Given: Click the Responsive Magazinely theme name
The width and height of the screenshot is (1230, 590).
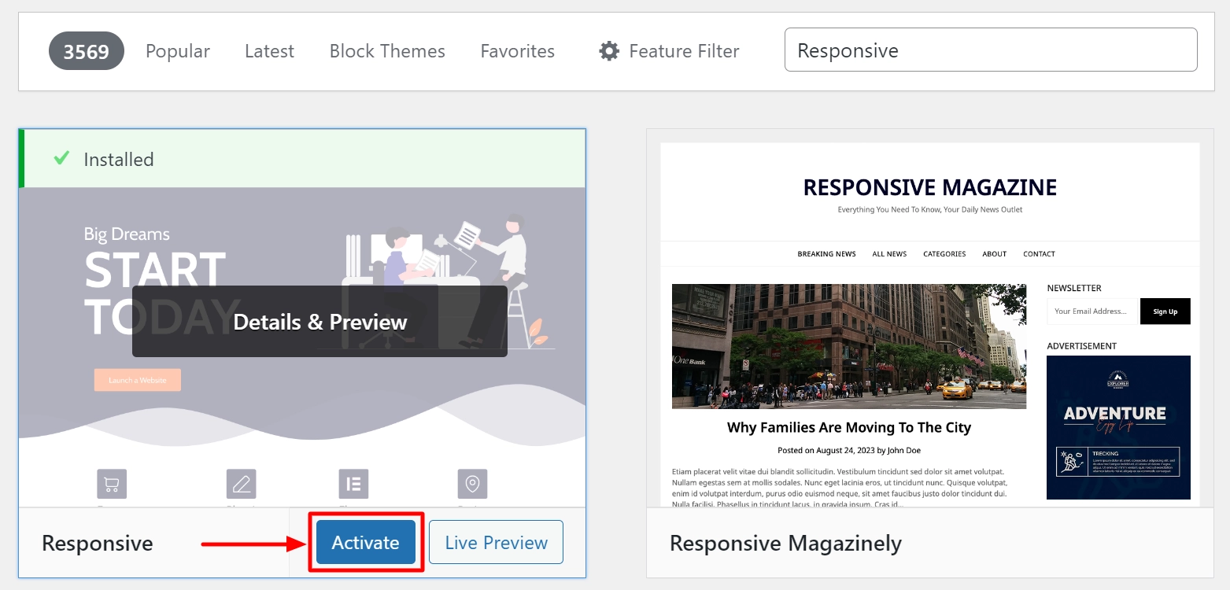Looking at the screenshot, I should [785, 543].
